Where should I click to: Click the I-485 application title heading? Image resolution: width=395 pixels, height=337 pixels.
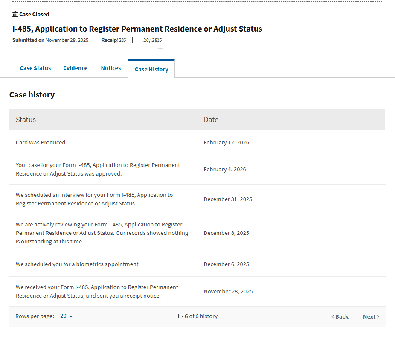tap(137, 29)
